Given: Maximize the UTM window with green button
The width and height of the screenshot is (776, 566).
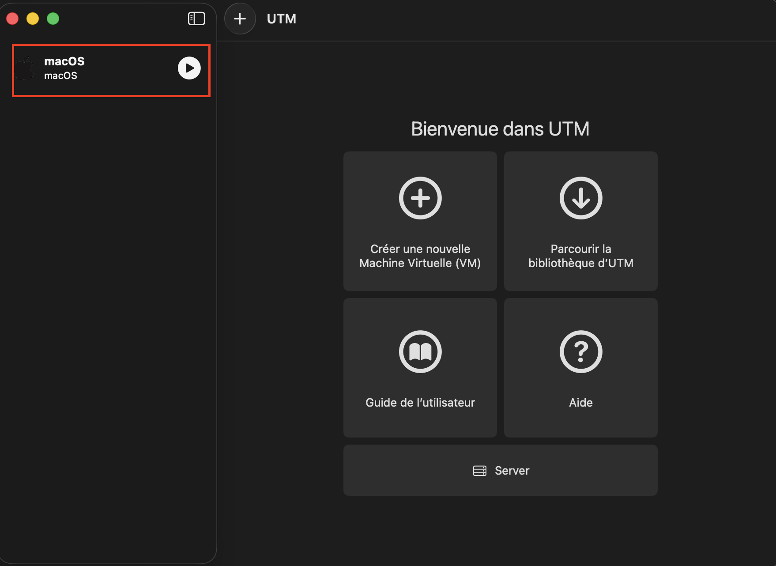Looking at the screenshot, I should point(53,19).
